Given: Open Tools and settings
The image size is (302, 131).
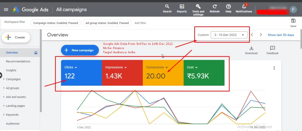Looking at the screenshot, I should point(198,10).
